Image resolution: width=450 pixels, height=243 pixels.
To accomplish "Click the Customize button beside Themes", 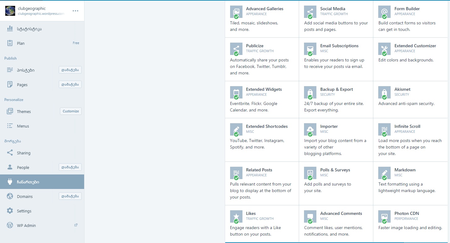I will point(71,111).
